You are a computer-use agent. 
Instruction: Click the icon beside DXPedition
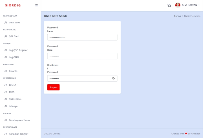[x=6, y=99]
